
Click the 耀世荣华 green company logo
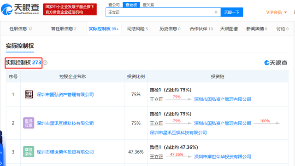(x=29, y=152)
